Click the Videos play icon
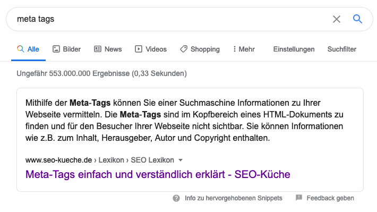Image resolution: width=377 pixels, height=212 pixels. [139, 49]
